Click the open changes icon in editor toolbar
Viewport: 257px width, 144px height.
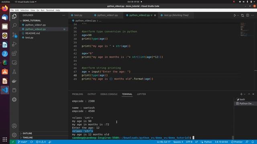pos(243,15)
